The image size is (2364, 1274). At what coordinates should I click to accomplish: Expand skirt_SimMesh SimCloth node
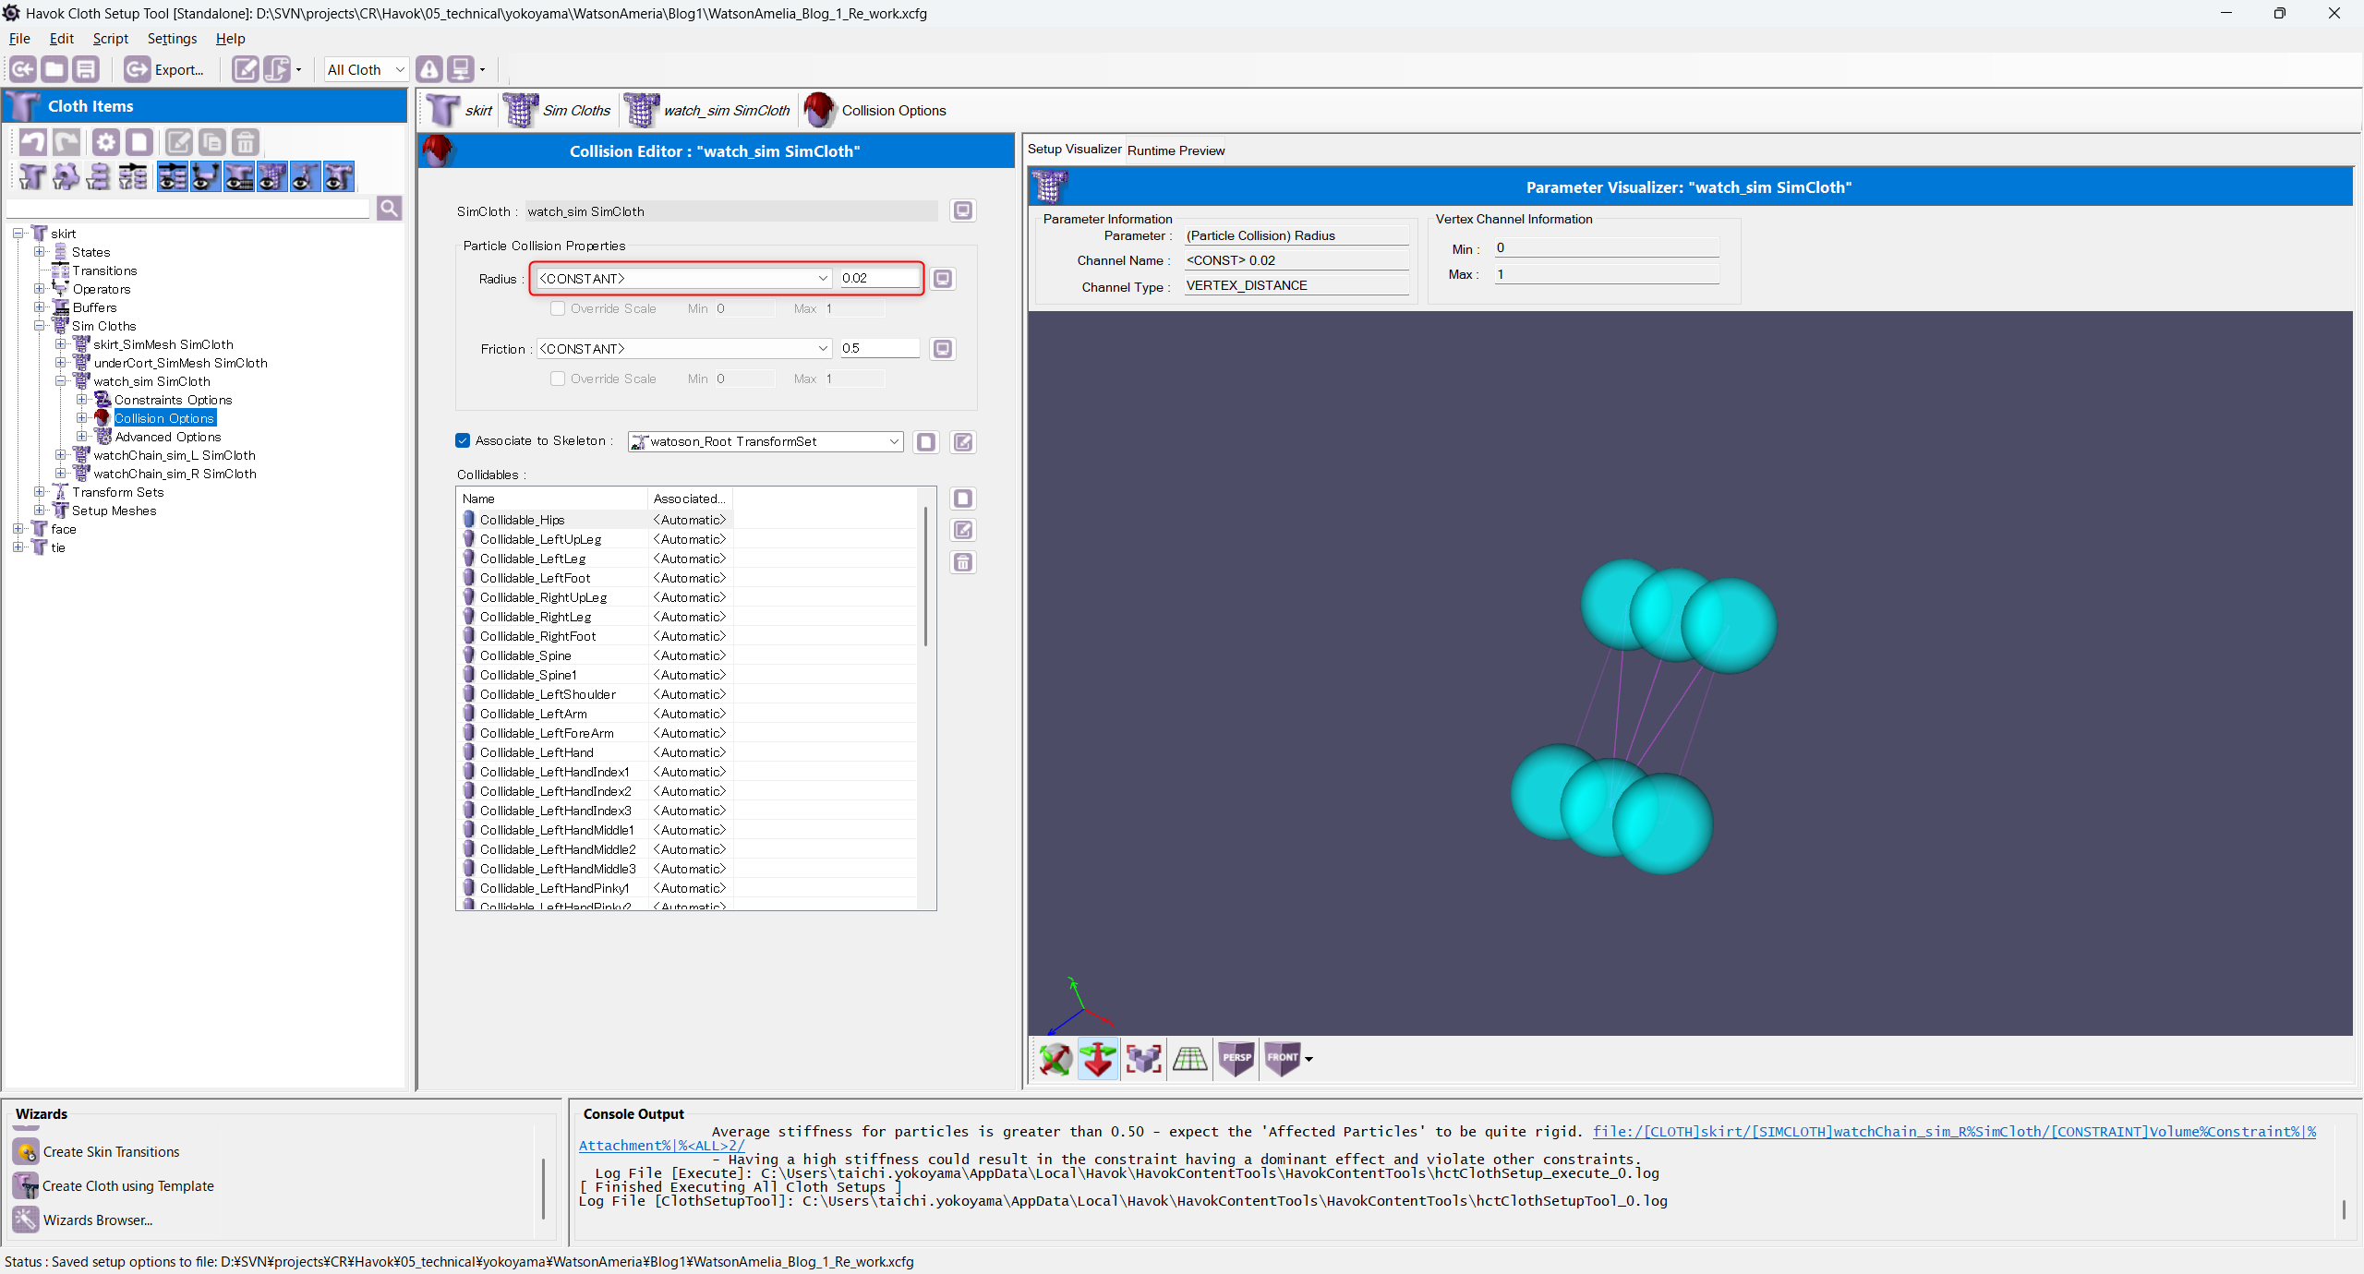60,344
